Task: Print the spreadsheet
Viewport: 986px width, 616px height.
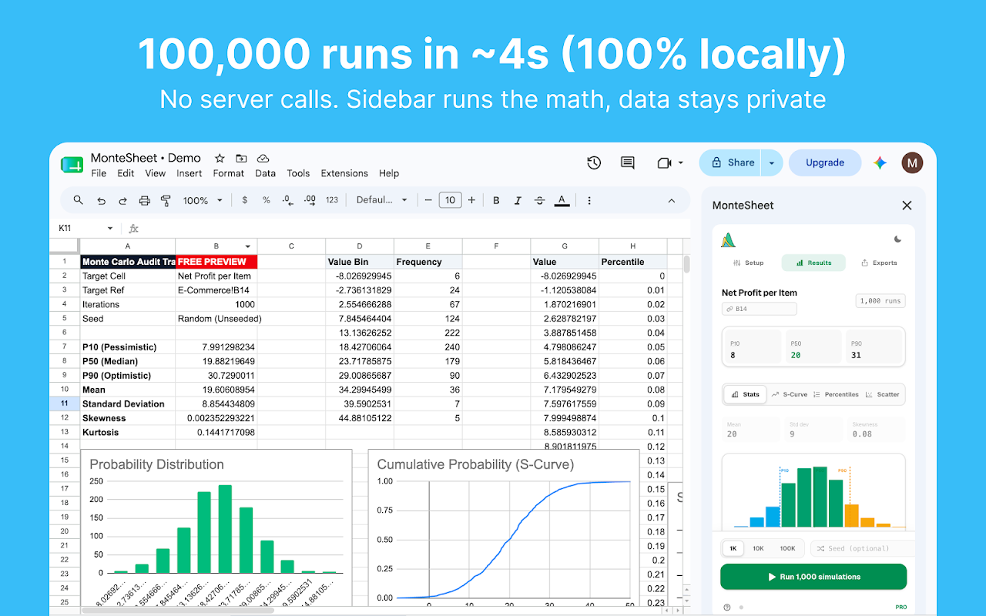Action: click(144, 200)
